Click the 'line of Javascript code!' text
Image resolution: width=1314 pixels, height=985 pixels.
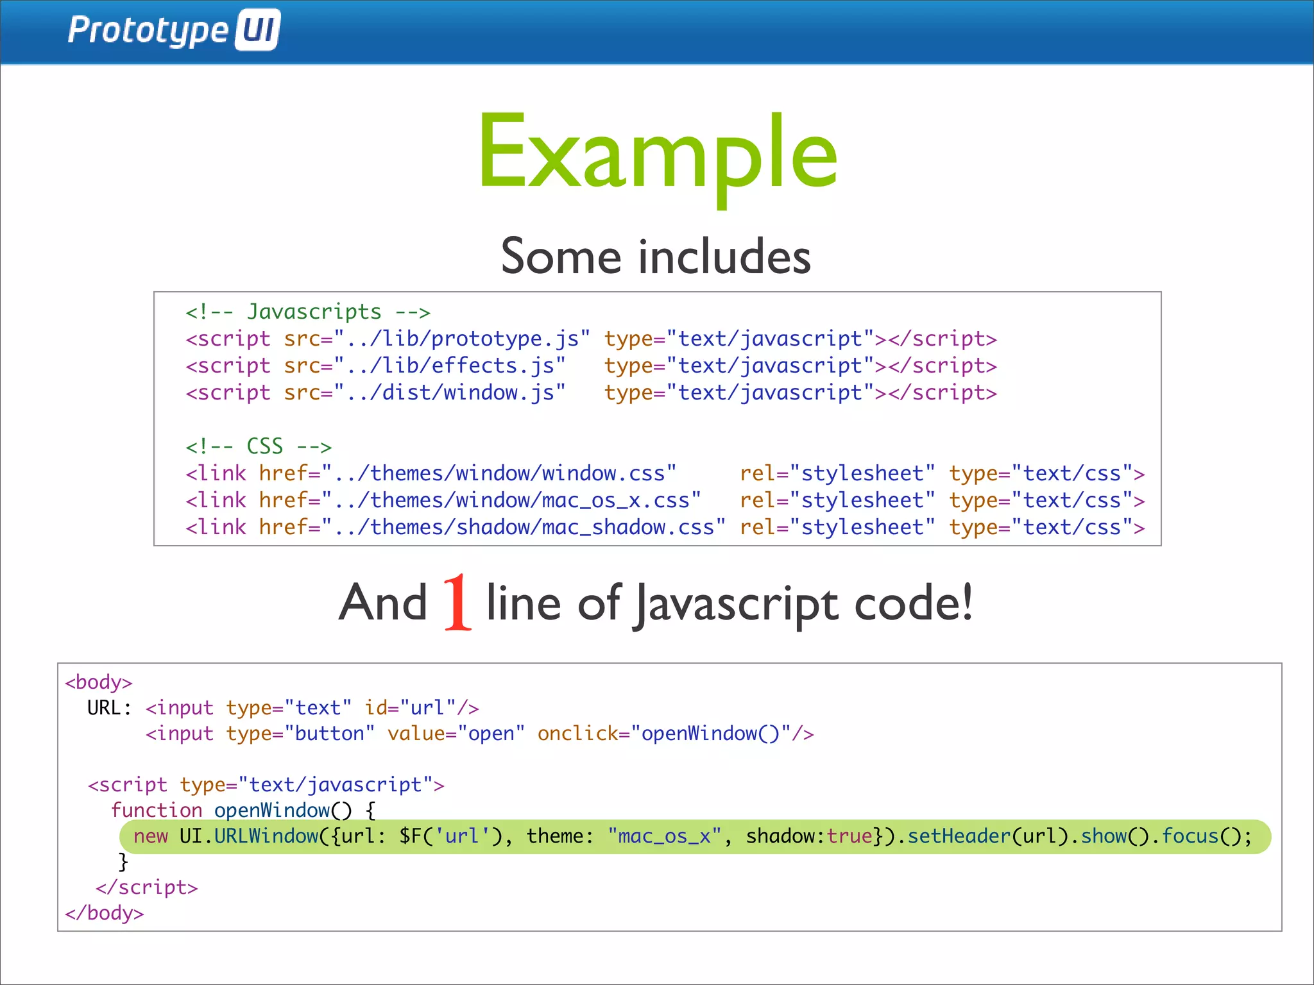729,604
